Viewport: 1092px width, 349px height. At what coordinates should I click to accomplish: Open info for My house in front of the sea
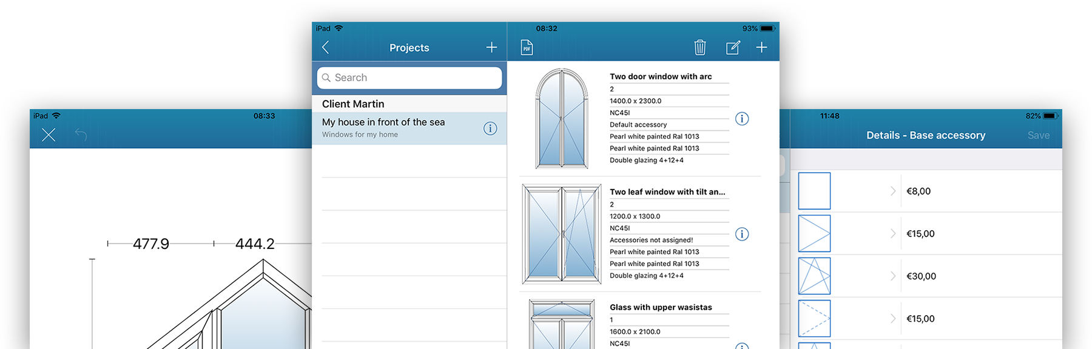click(490, 128)
